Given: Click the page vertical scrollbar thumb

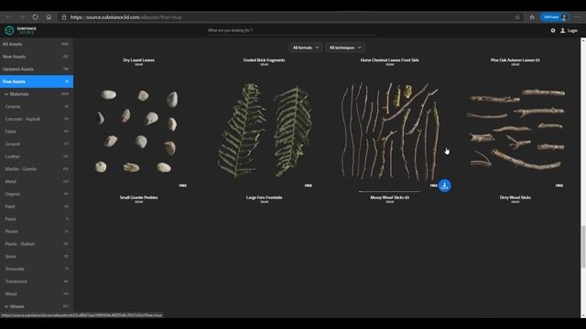Looking at the screenshot, I should point(583,246).
